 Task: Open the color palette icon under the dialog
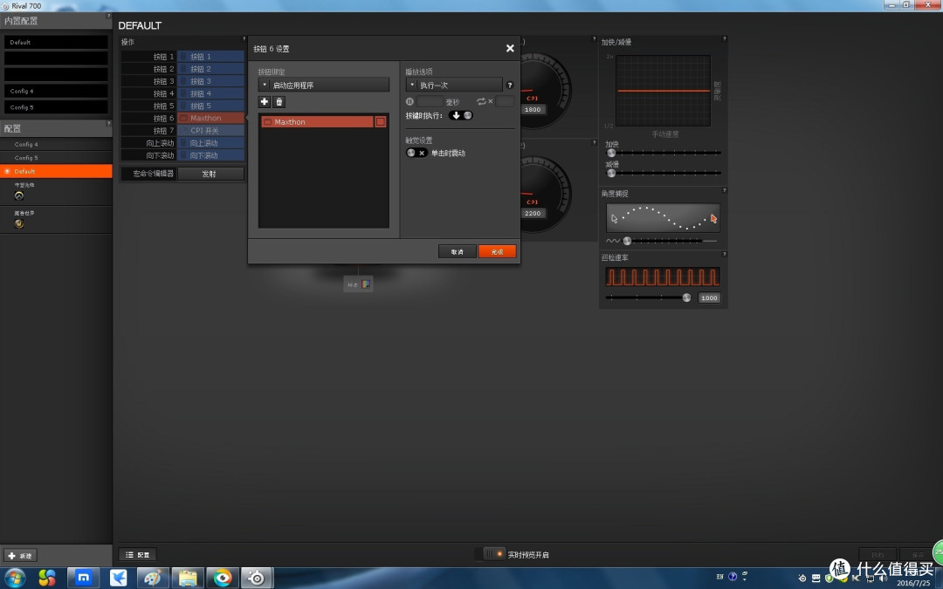click(366, 284)
